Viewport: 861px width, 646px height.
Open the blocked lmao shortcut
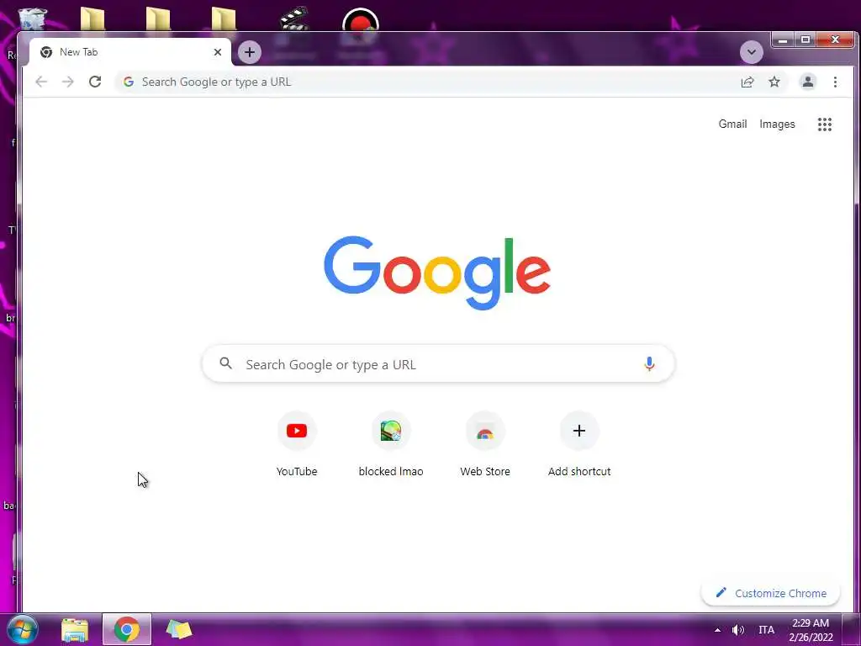click(391, 444)
